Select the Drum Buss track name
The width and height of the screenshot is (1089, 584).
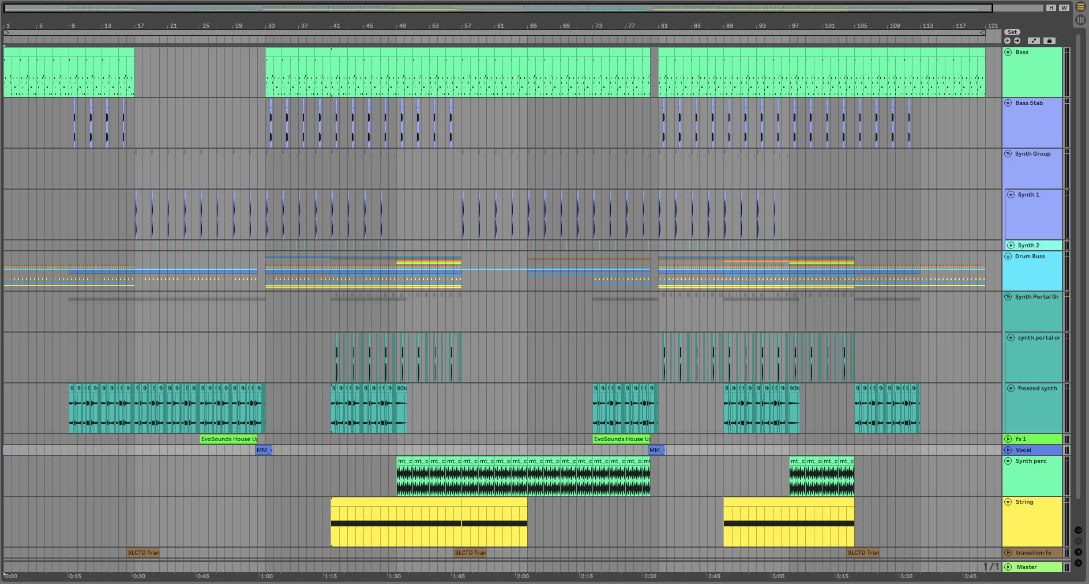[1030, 257]
